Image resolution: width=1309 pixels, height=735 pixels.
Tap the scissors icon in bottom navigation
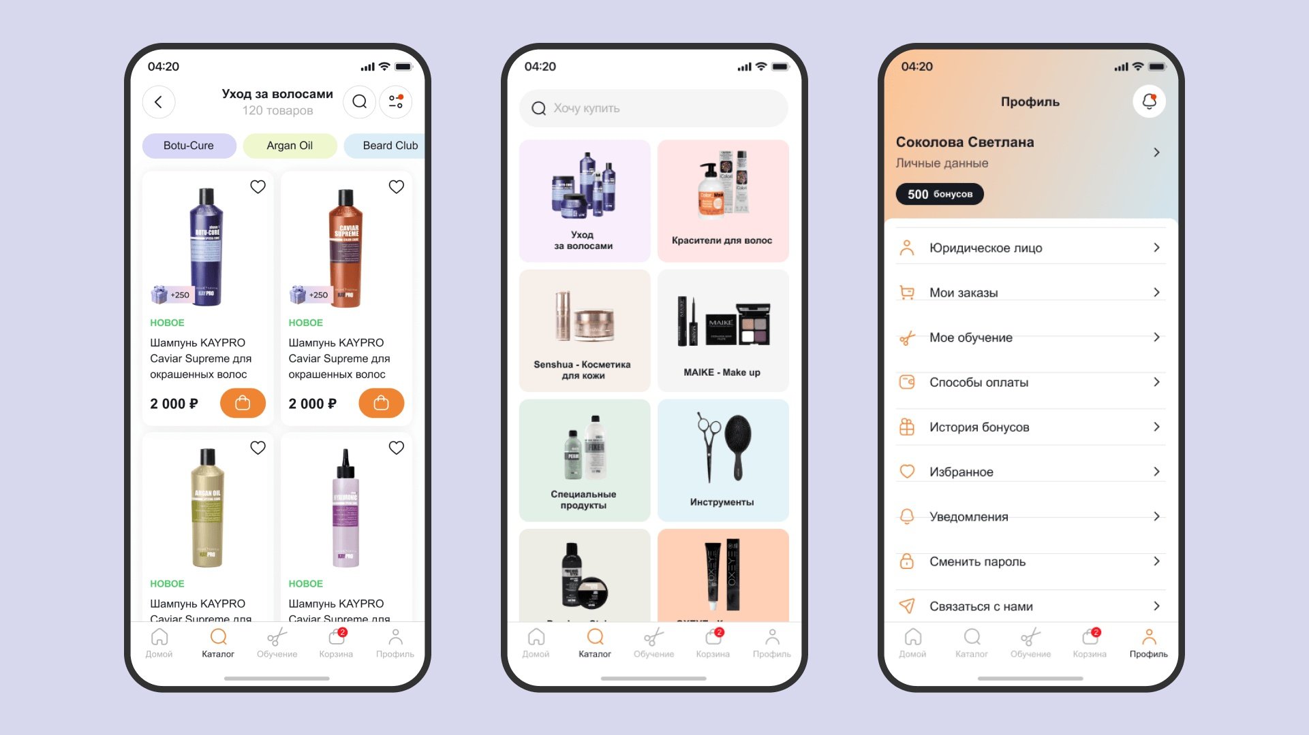tap(277, 642)
